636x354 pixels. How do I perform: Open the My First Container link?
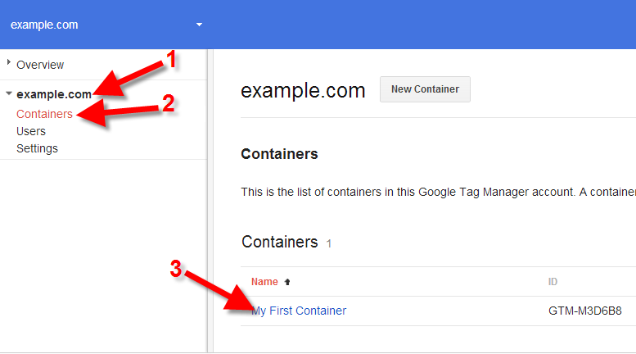tap(300, 311)
